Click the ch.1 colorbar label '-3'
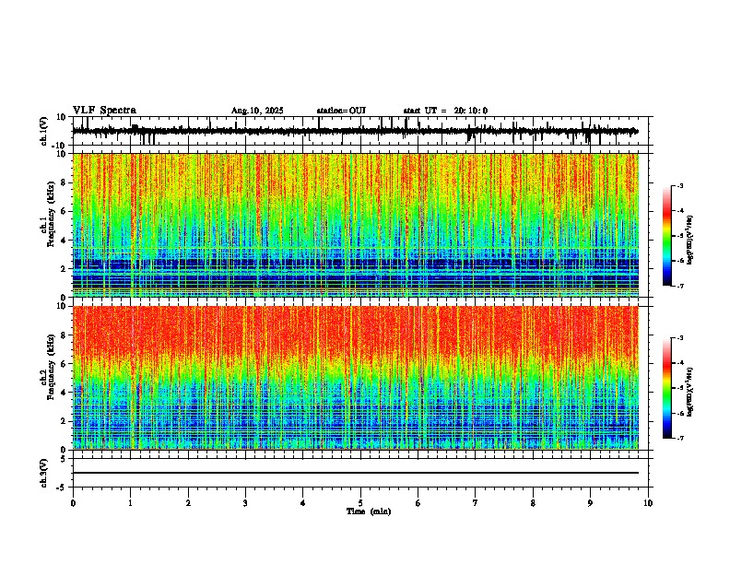 click(x=679, y=185)
